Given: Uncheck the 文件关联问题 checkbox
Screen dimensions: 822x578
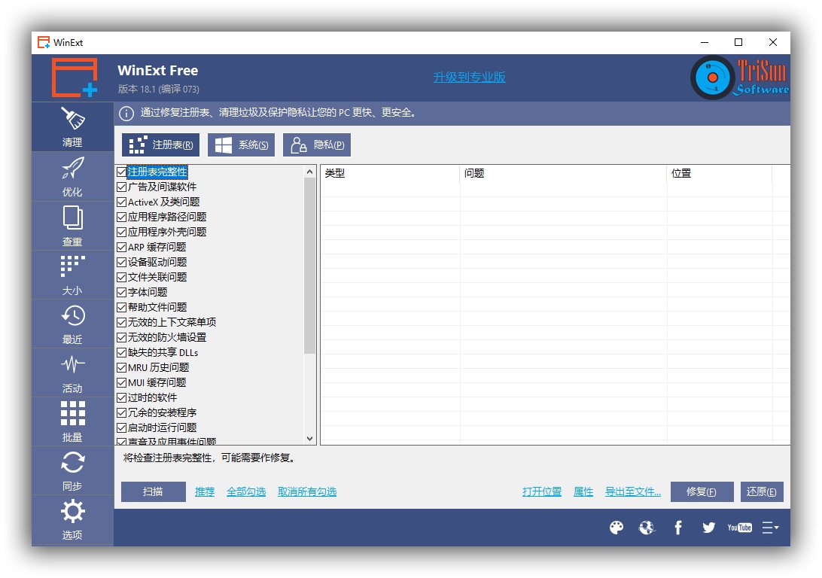Looking at the screenshot, I should (x=122, y=277).
